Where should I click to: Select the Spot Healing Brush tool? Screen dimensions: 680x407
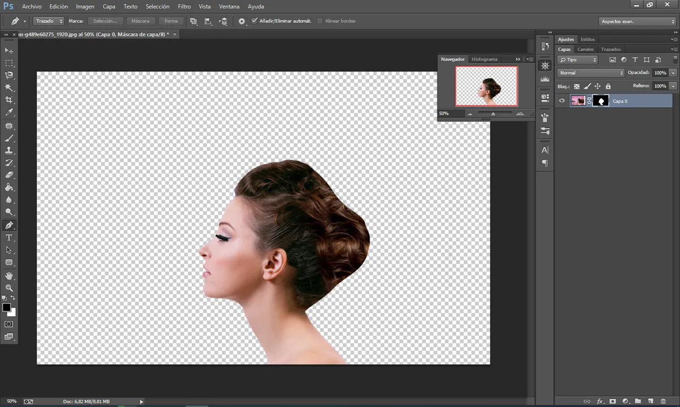(x=9, y=126)
